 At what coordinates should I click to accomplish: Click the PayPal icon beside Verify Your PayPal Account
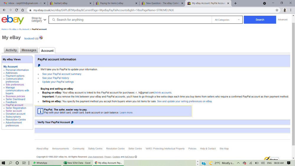[72, 122]
